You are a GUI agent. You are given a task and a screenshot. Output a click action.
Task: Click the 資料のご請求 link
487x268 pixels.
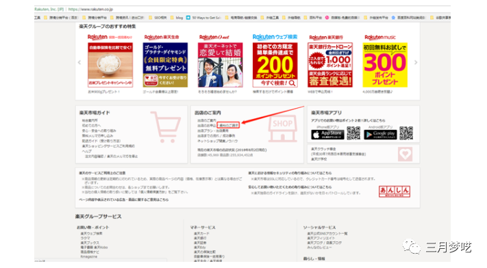(x=228, y=125)
